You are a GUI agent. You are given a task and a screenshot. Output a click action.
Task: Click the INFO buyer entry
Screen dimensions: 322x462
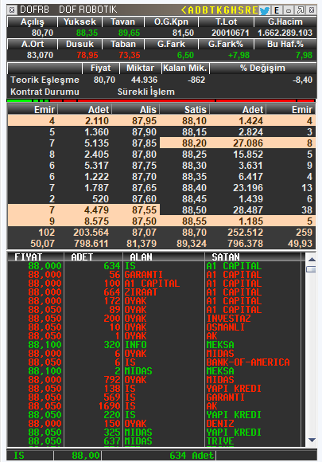coord(136,344)
